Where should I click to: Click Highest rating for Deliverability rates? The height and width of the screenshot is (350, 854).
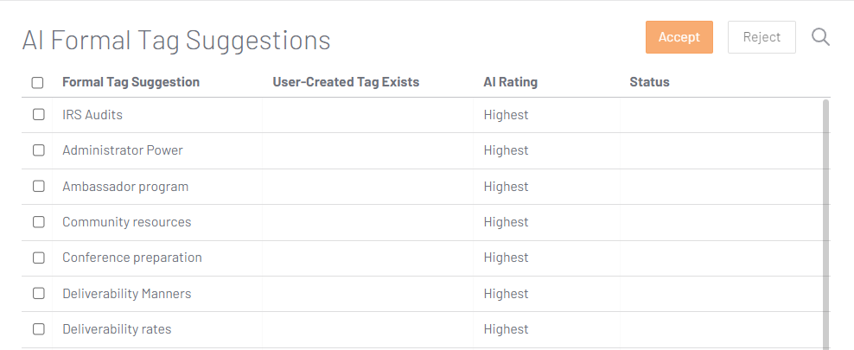(506, 329)
